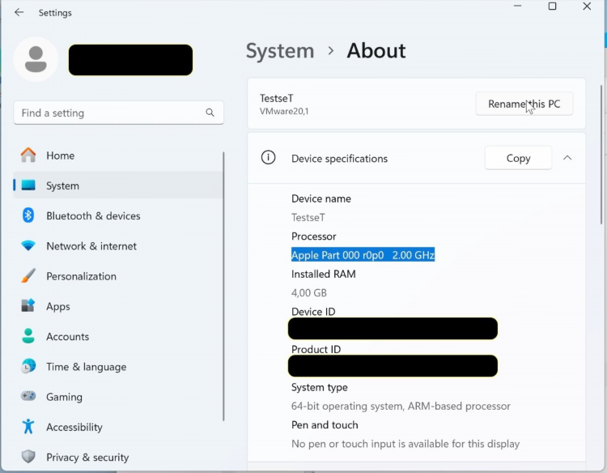The image size is (607, 473).
Task: Open Accessibility settings
Action: tap(118, 427)
